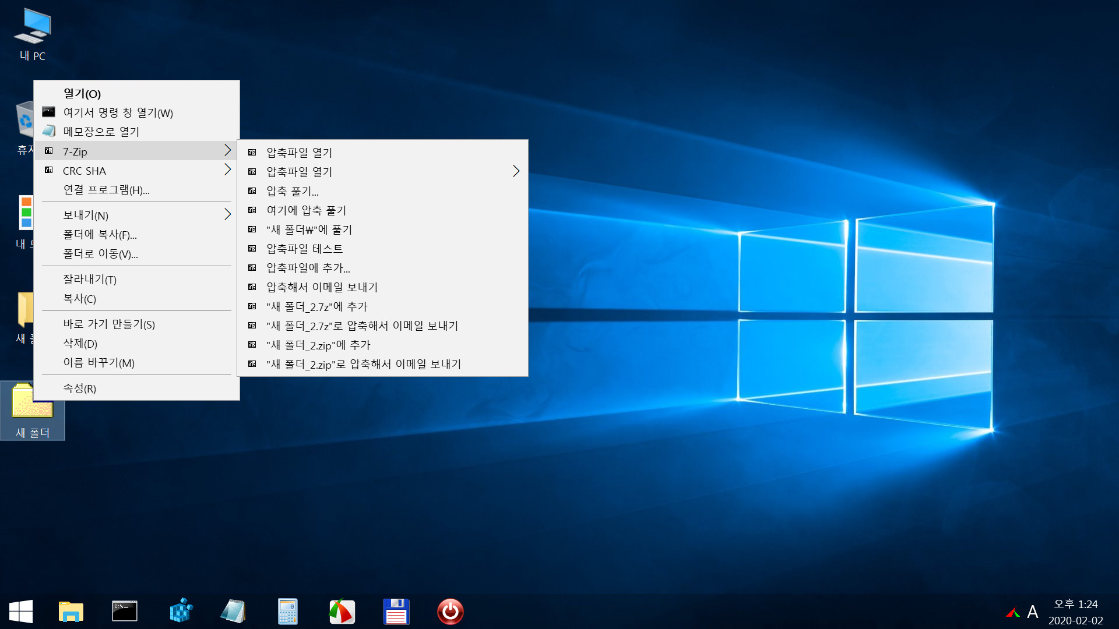Click the 7z icon beside 압축파일에 추가...

252,268
